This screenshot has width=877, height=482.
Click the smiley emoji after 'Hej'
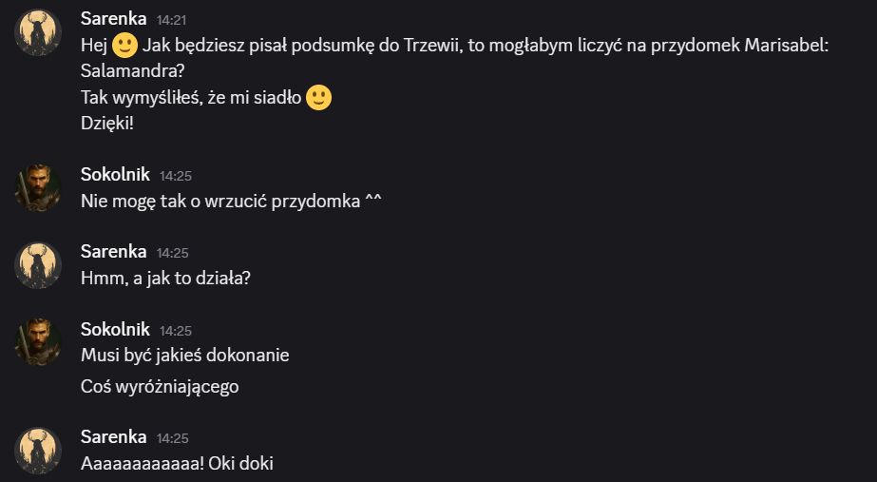(x=124, y=46)
